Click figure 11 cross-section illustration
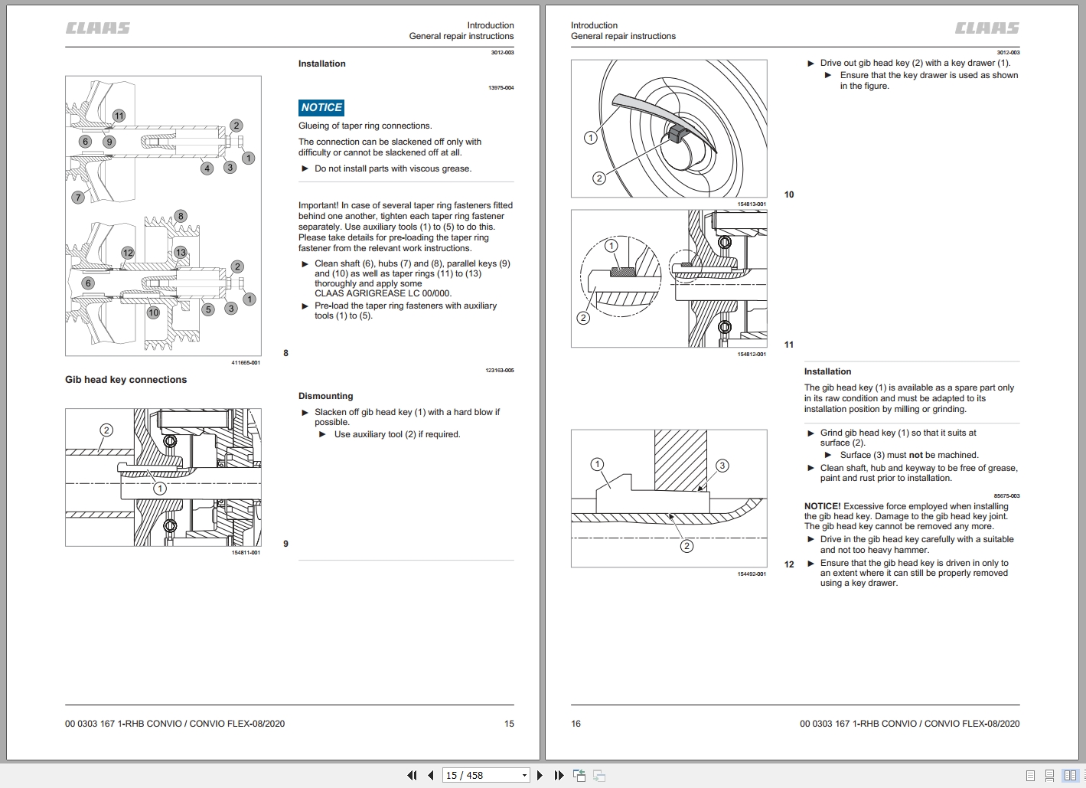1086x788 pixels. click(668, 278)
